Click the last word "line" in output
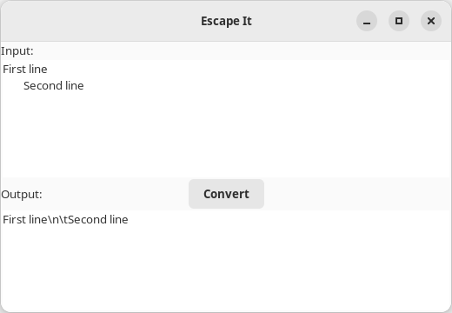The height and width of the screenshot is (313, 452). (119, 220)
